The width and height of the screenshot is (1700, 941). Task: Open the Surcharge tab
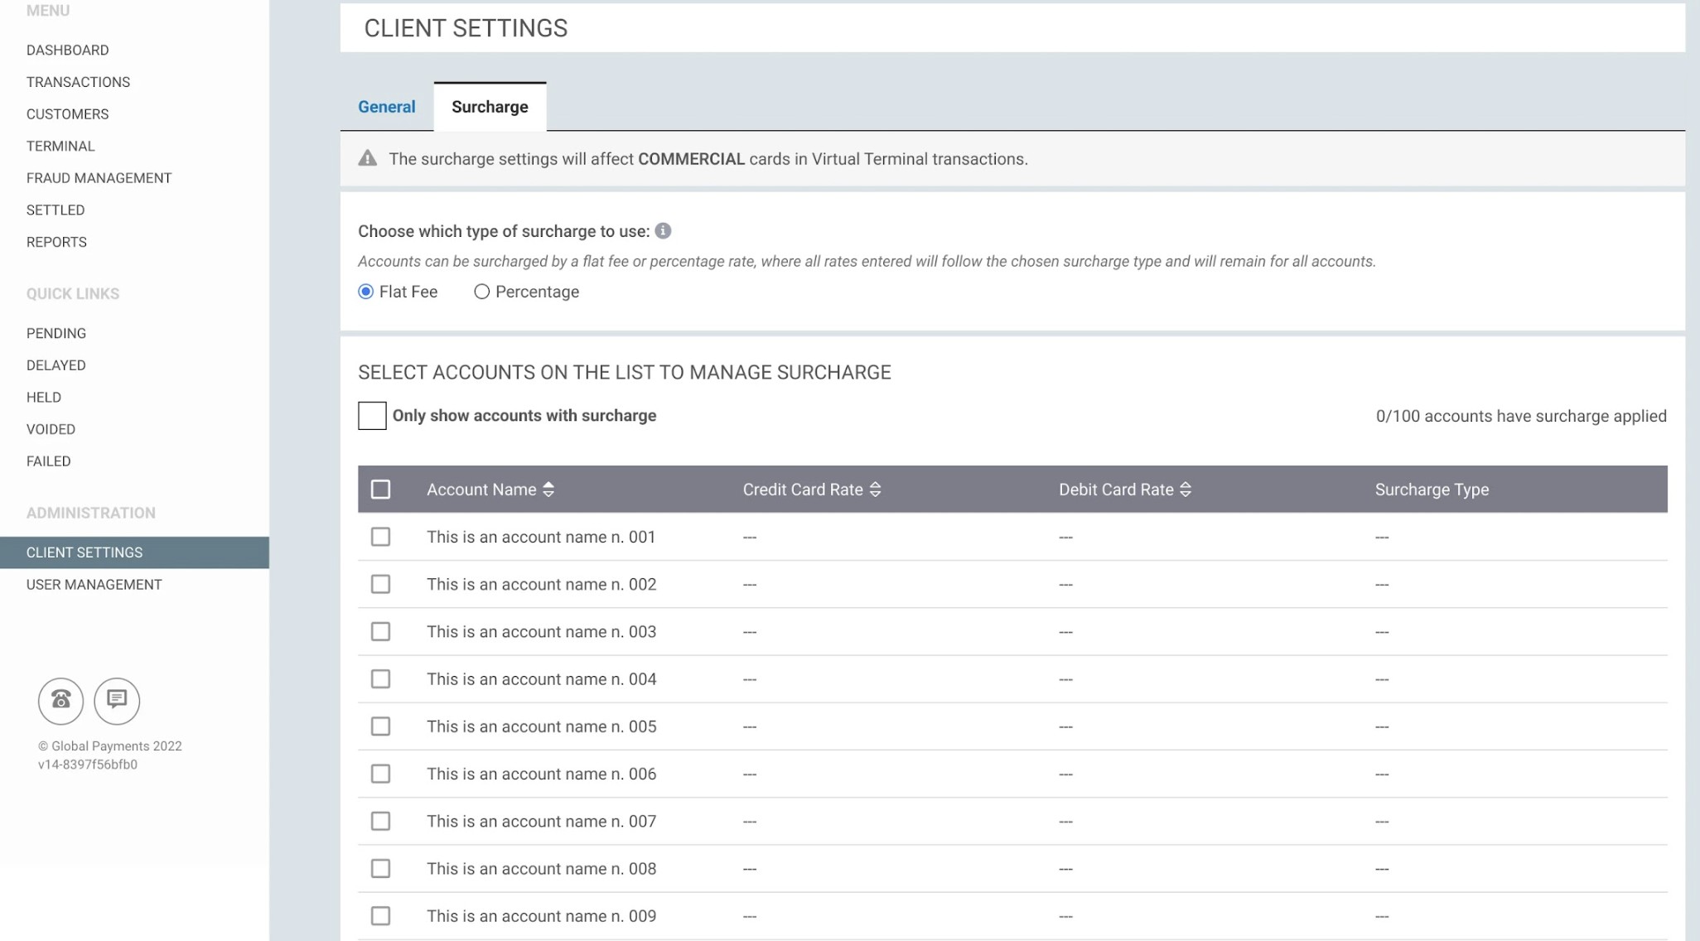490,107
